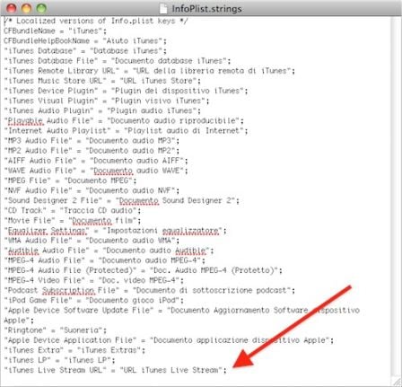Place cursor after "URL iTunes Live Stream" line
The height and width of the screenshot is (387, 402).
pos(227,370)
